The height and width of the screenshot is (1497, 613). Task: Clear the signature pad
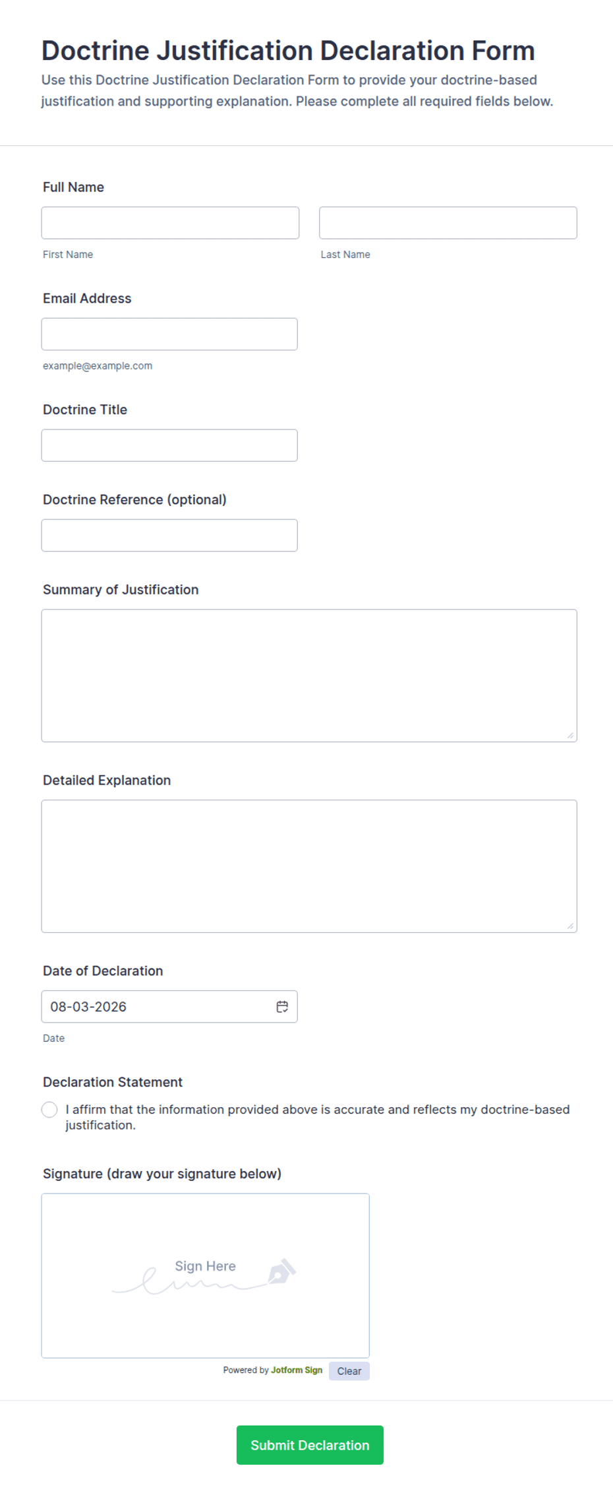[349, 1371]
